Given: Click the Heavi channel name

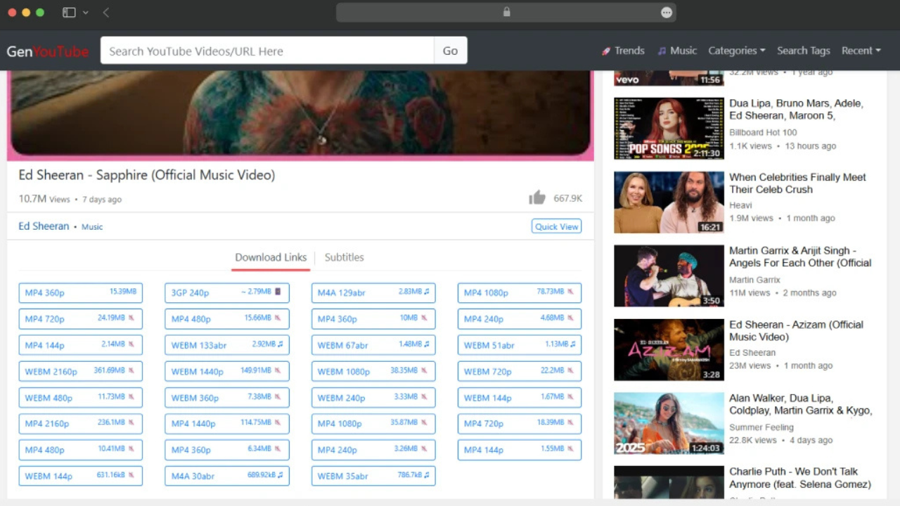Looking at the screenshot, I should click(x=740, y=205).
